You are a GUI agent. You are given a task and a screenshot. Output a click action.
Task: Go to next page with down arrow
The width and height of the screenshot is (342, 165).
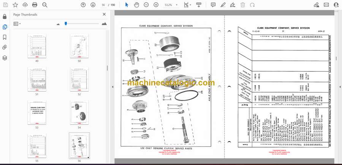pos(93,5)
